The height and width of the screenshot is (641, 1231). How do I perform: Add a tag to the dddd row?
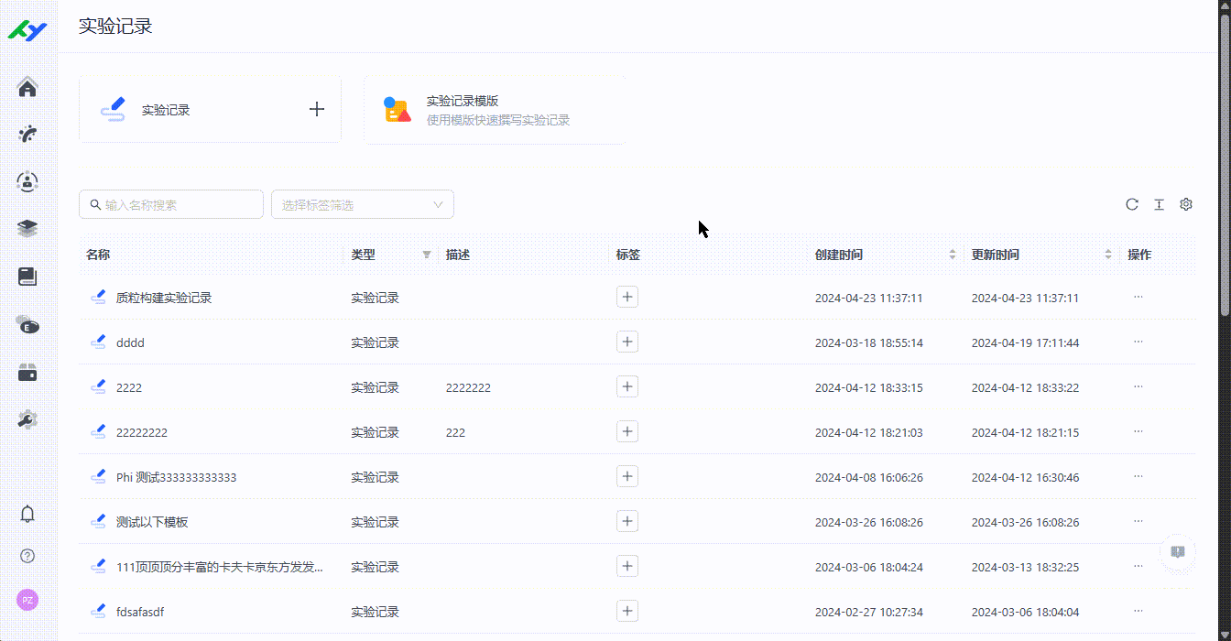(627, 342)
